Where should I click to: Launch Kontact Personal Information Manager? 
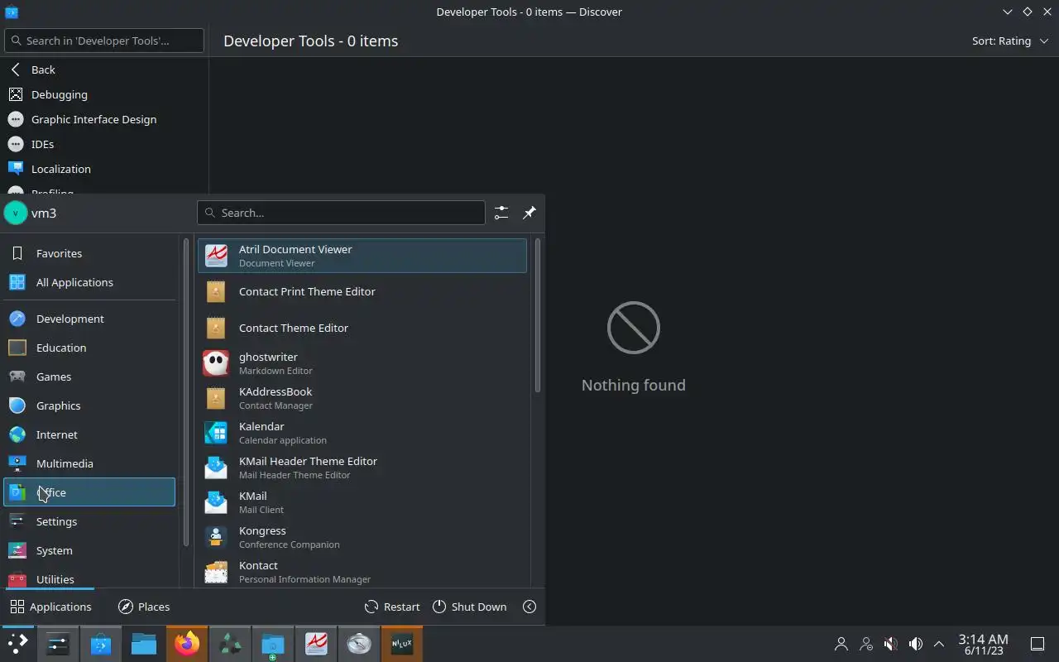coord(362,572)
